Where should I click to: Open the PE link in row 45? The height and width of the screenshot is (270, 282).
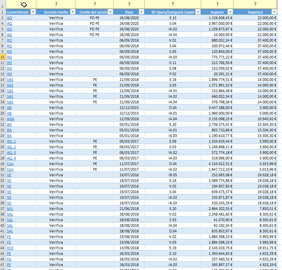pos(9,253)
